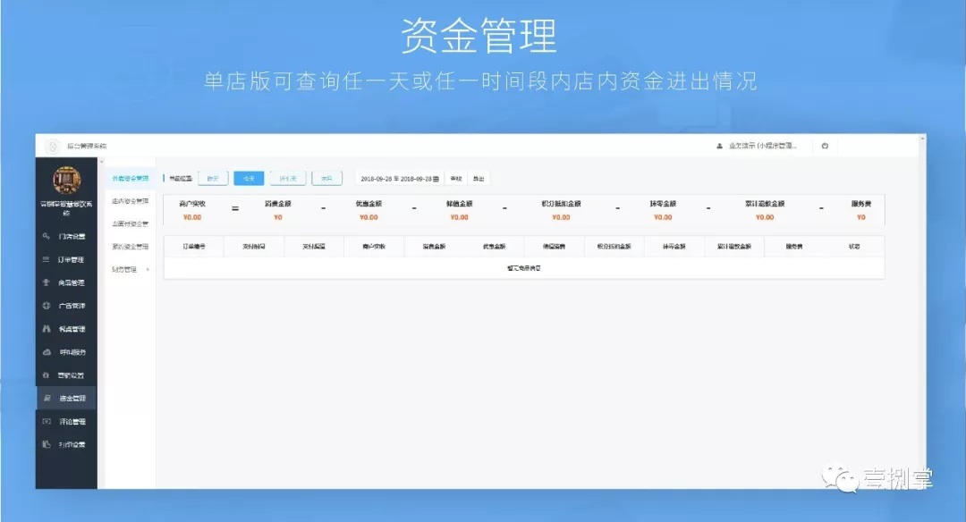The image size is (966, 522).
Task: Click the 商品管理 trophy icon
Action: point(47,283)
